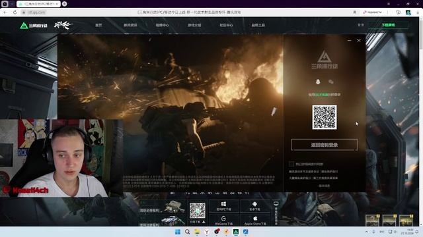Screen dimensions: 423x237
Task: Click the monitor icon for PC requirements
Action: pyautogui.click(x=276, y=204)
